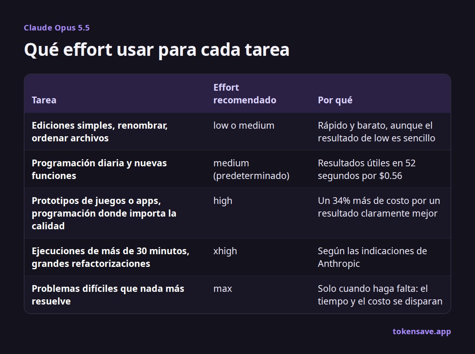Click the 'max' effort cell
This screenshot has height=354, width=475.
222,289
